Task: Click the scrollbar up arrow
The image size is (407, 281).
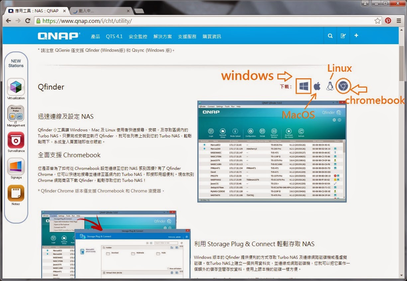Action: coord(401,30)
